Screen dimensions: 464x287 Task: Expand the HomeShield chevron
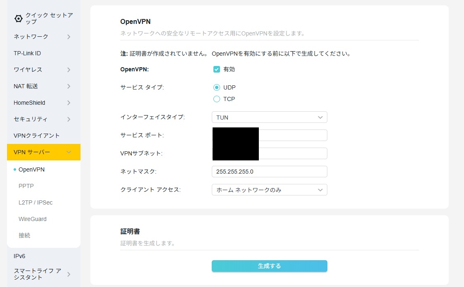[69, 103]
